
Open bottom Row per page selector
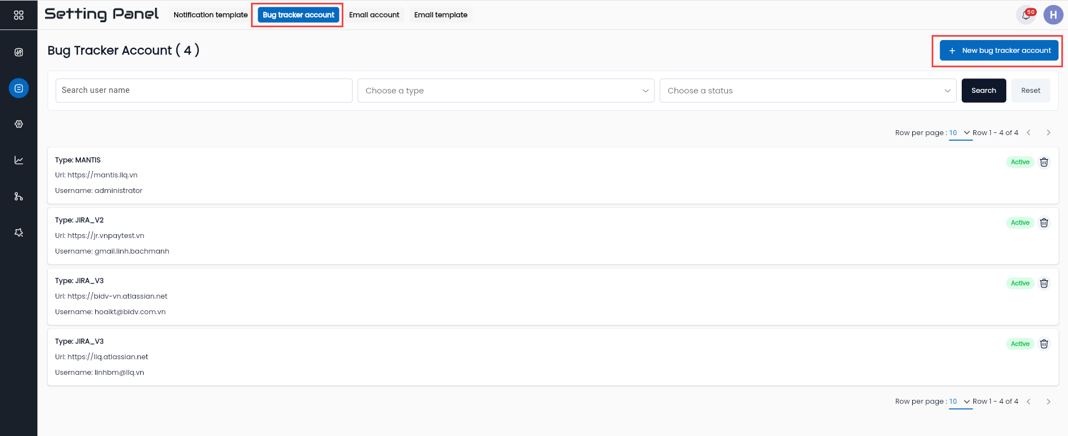click(960, 402)
